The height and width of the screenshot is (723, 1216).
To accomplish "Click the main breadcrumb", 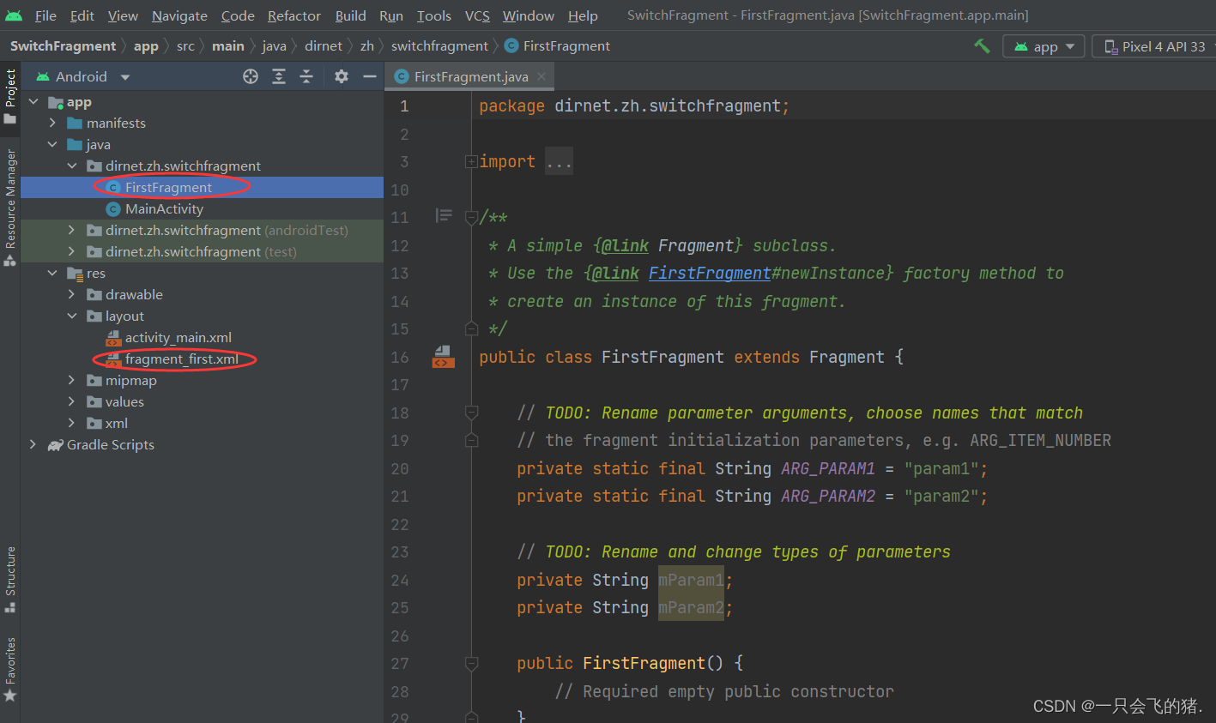I will 228,46.
